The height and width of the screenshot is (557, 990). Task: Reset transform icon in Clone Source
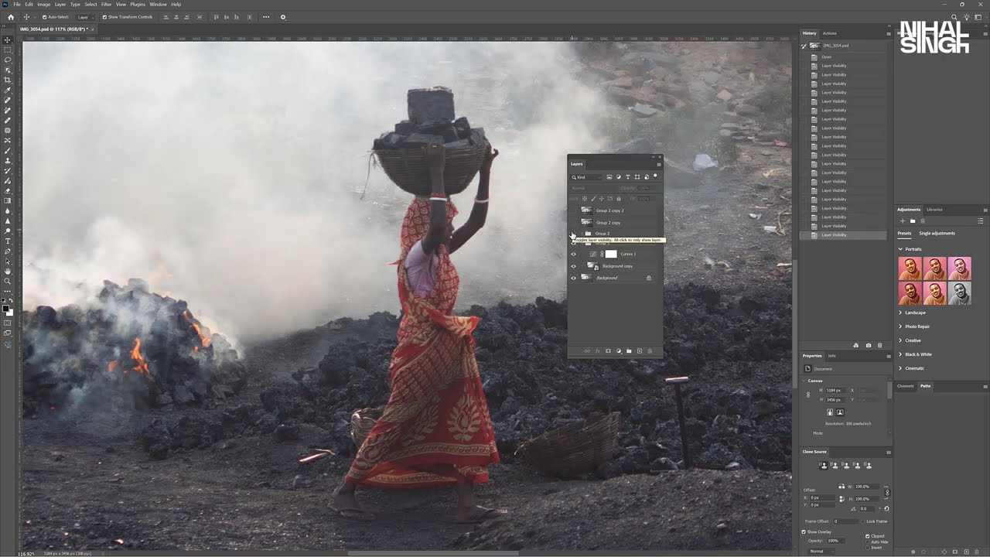[x=886, y=508]
